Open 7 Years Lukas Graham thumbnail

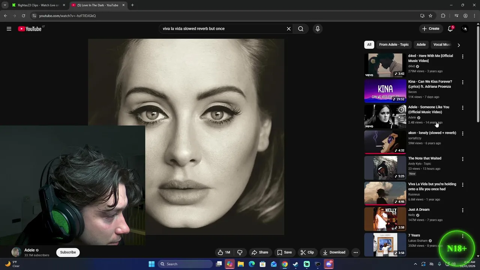[385, 245]
